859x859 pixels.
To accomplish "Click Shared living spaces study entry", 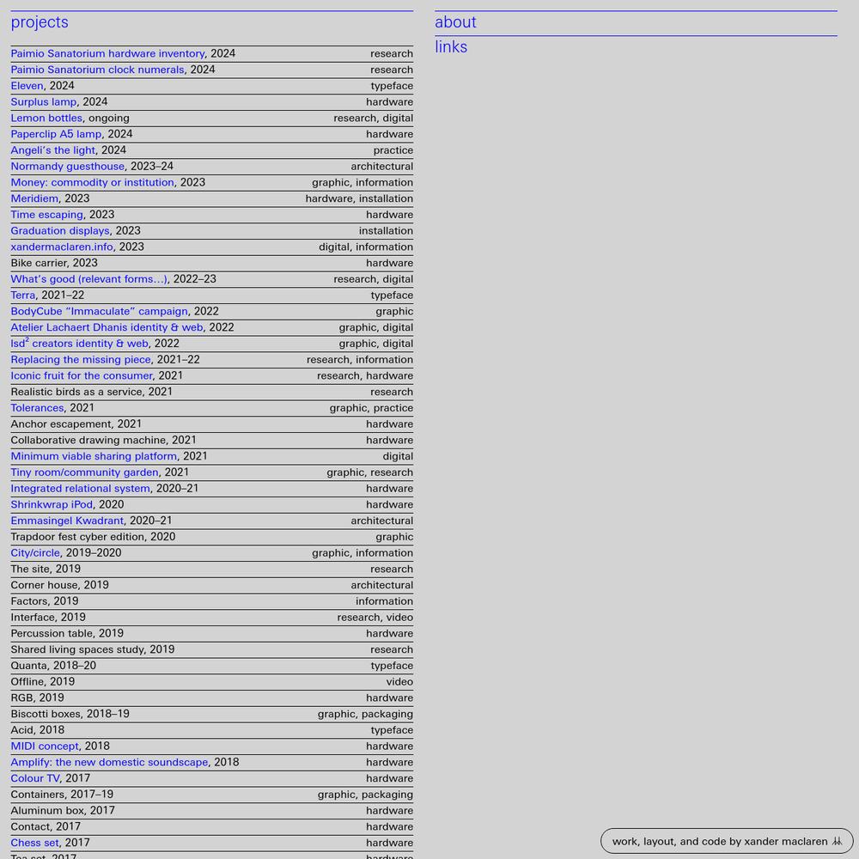I will pos(212,649).
